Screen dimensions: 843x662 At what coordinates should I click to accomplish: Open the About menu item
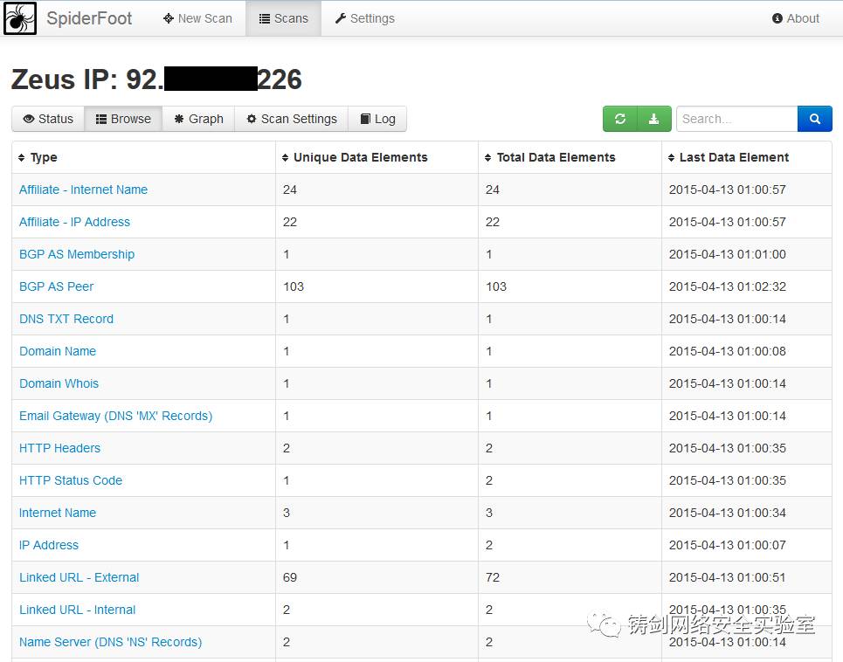(796, 18)
